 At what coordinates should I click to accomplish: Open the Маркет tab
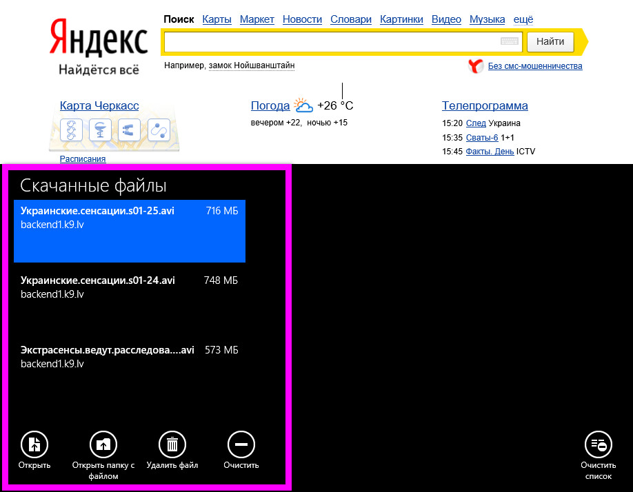point(257,19)
